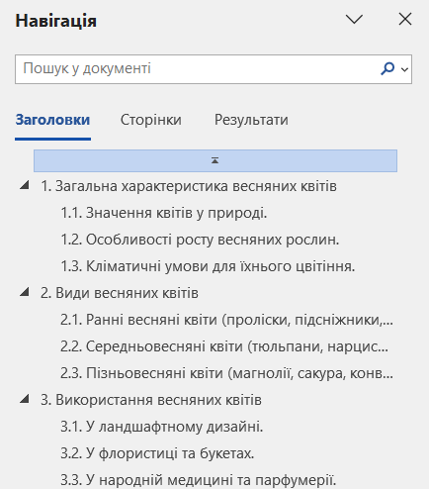
Task: Click the search magnifier icon
Action: (x=387, y=69)
